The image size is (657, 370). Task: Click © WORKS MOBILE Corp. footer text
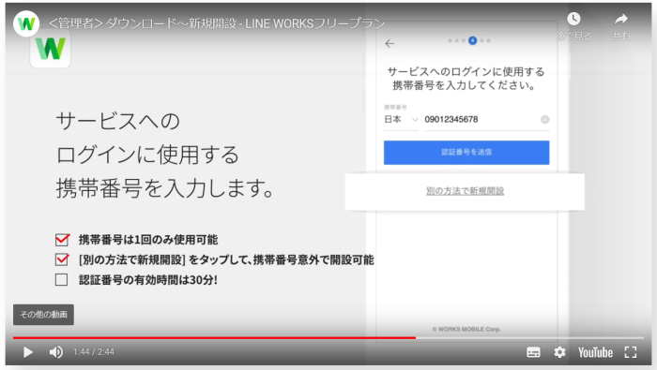click(466, 330)
